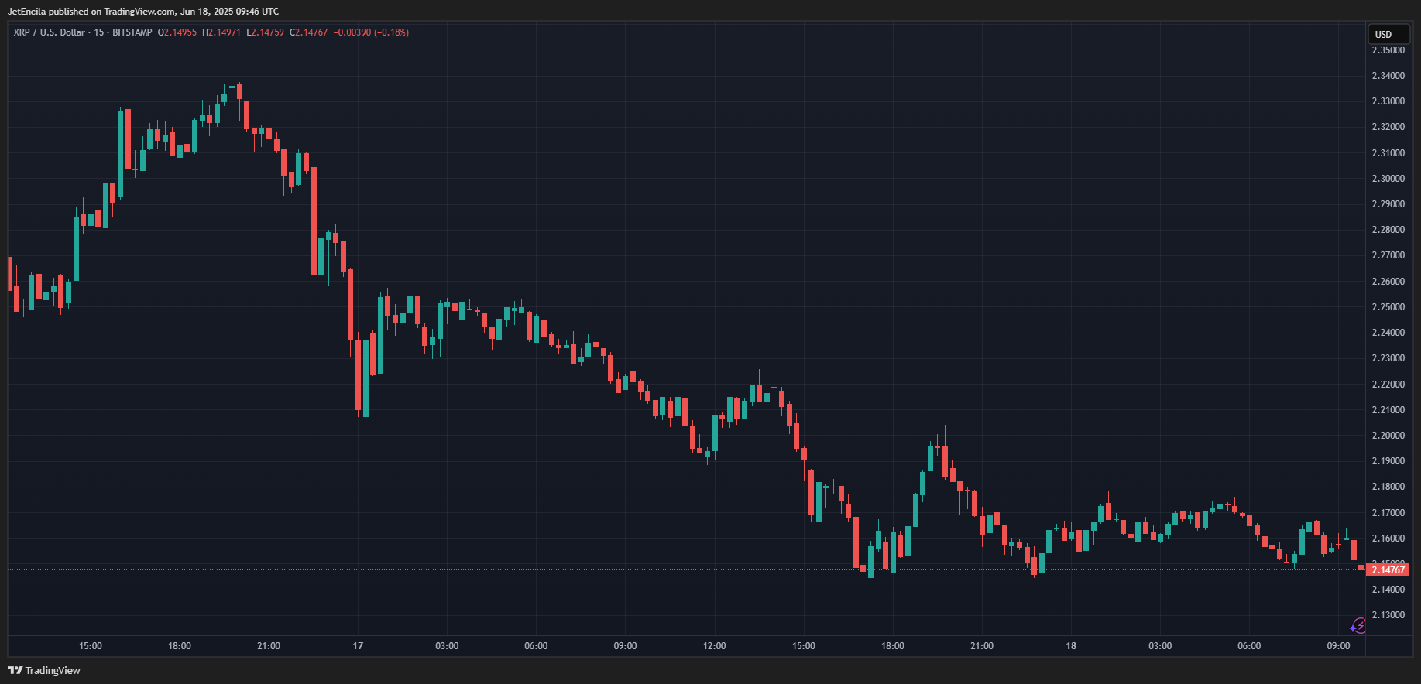Image resolution: width=1421 pixels, height=684 pixels.
Task: Select the 15 interval label in legend
Action: pos(99,32)
